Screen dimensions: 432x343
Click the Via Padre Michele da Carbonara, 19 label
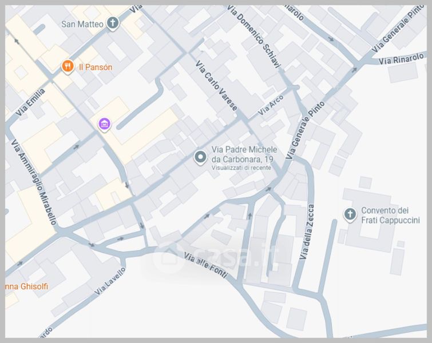244,154
